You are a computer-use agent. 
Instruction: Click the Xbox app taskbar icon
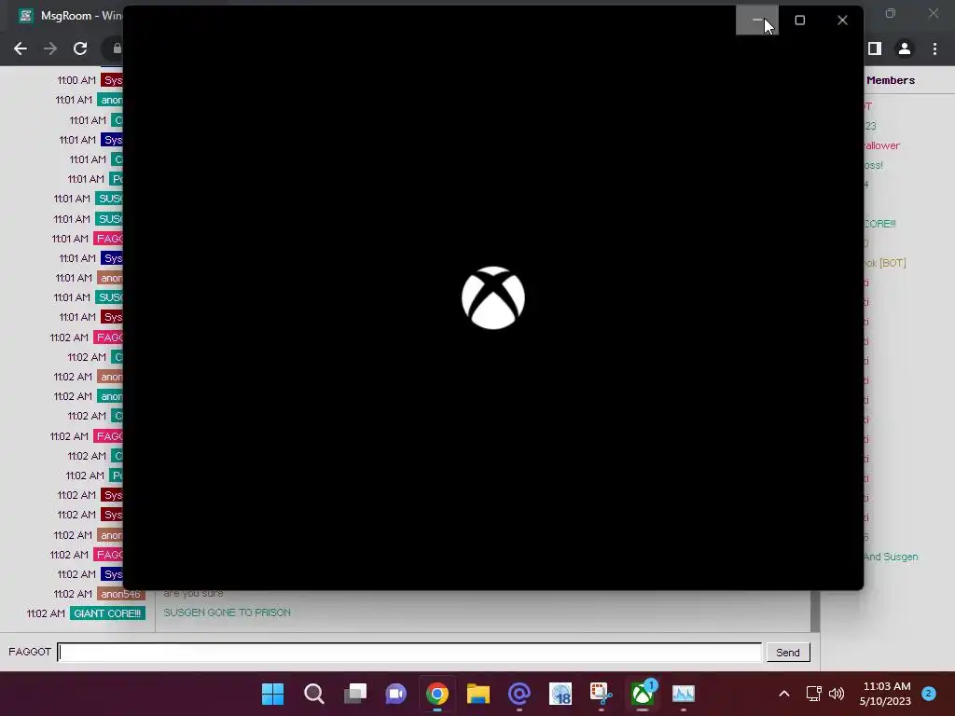click(x=643, y=694)
